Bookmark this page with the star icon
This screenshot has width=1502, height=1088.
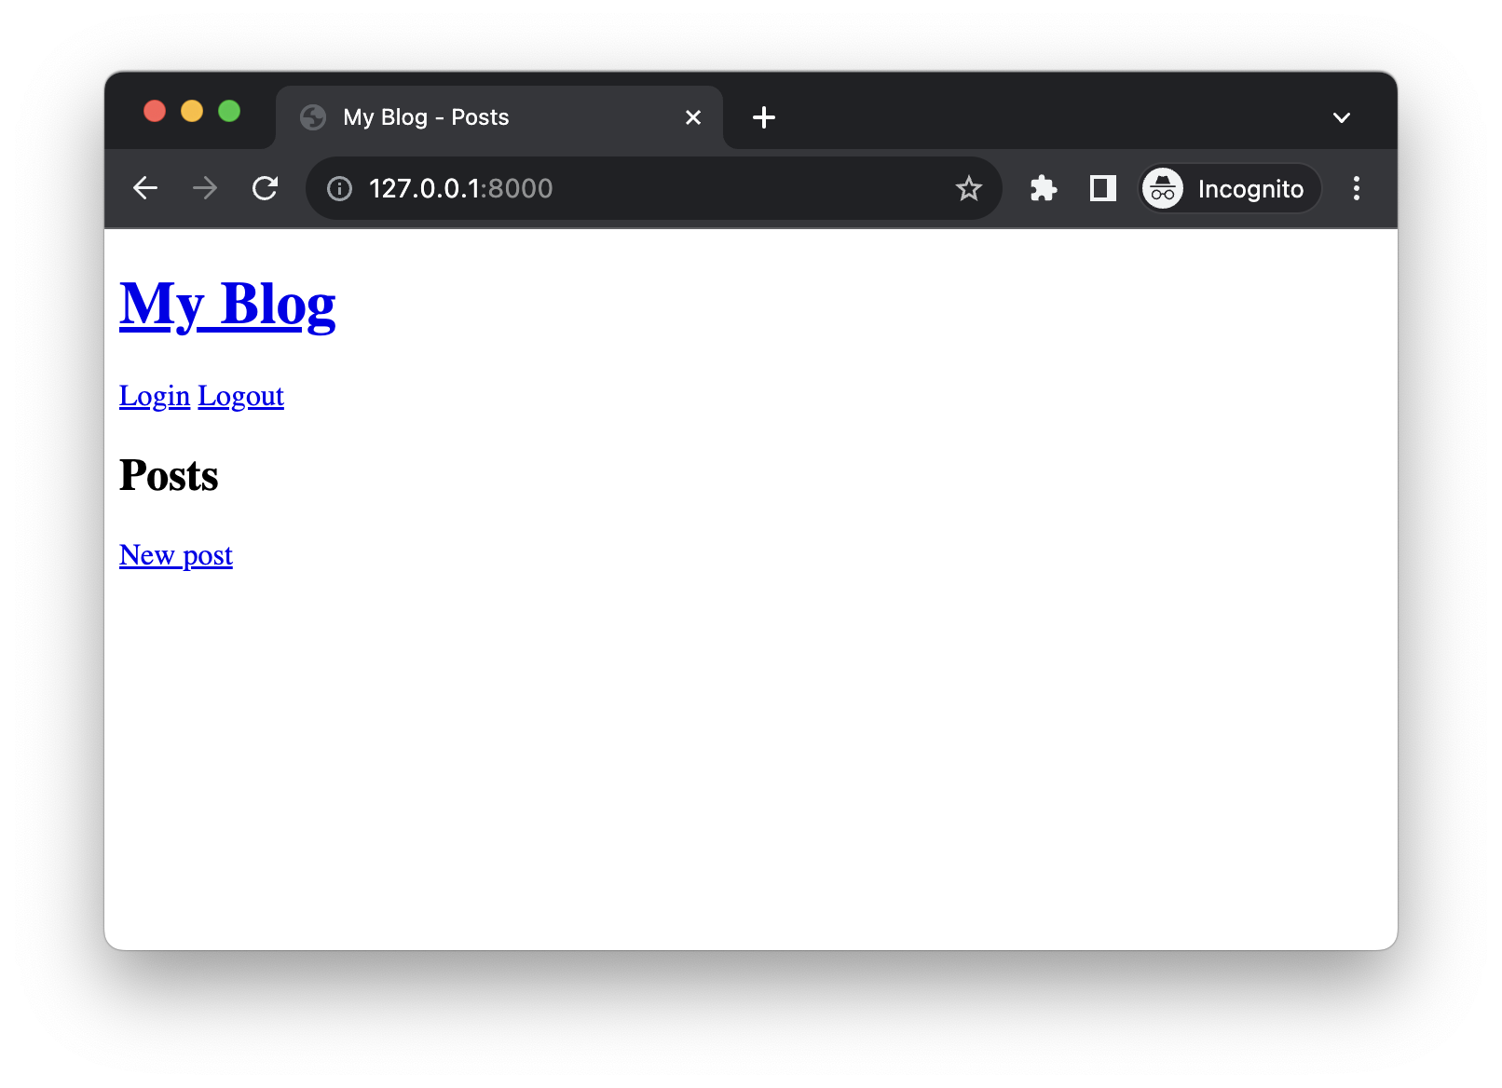[x=969, y=188]
